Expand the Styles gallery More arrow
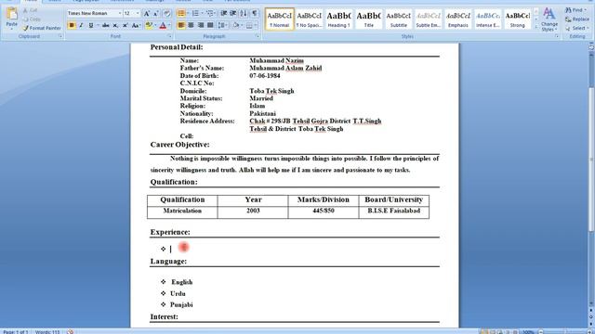 coord(535,27)
